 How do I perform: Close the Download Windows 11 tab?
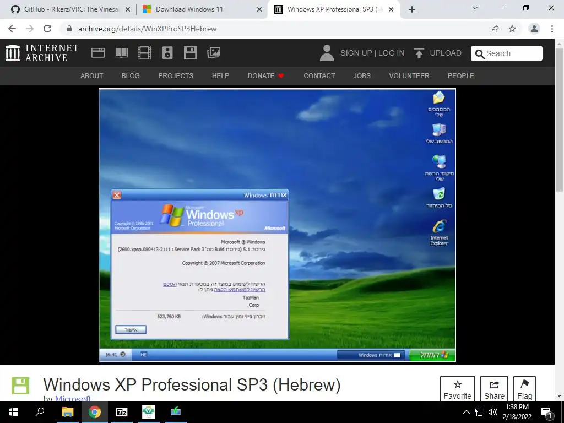pyautogui.click(x=259, y=10)
